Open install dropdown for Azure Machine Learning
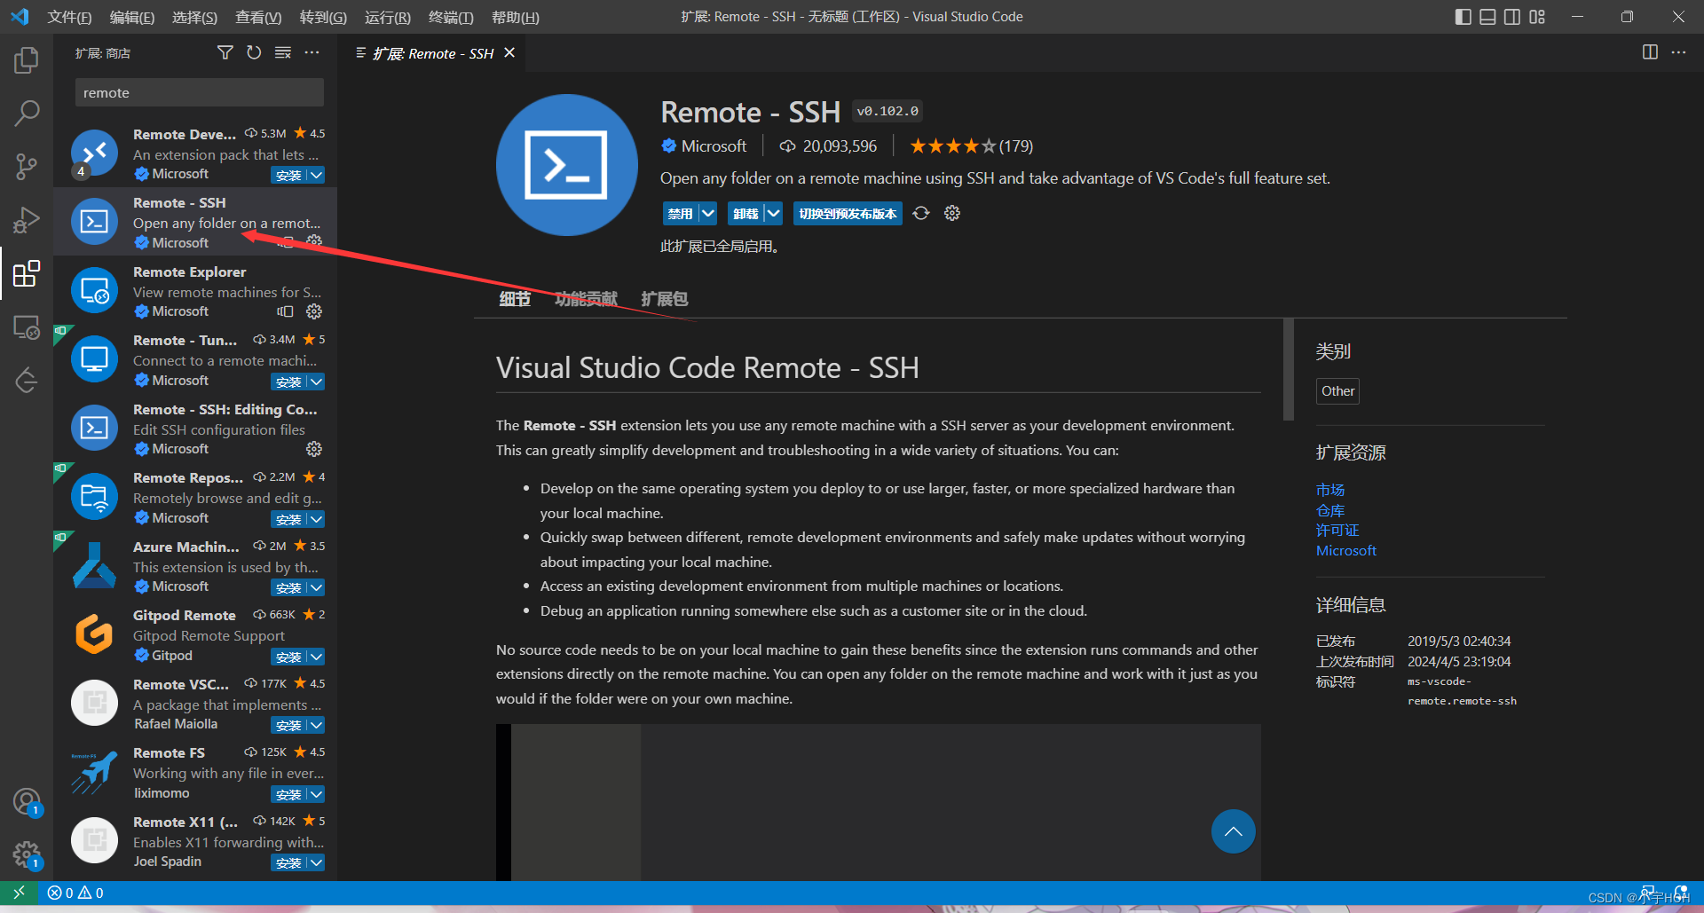This screenshot has height=913, width=1704. [316, 587]
